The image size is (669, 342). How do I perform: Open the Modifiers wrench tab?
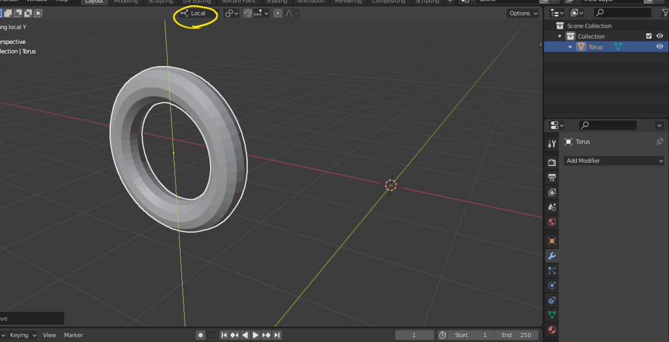(x=552, y=256)
